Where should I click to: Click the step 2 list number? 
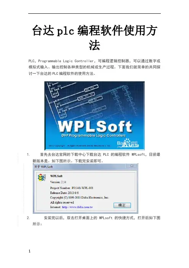pos(28,218)
